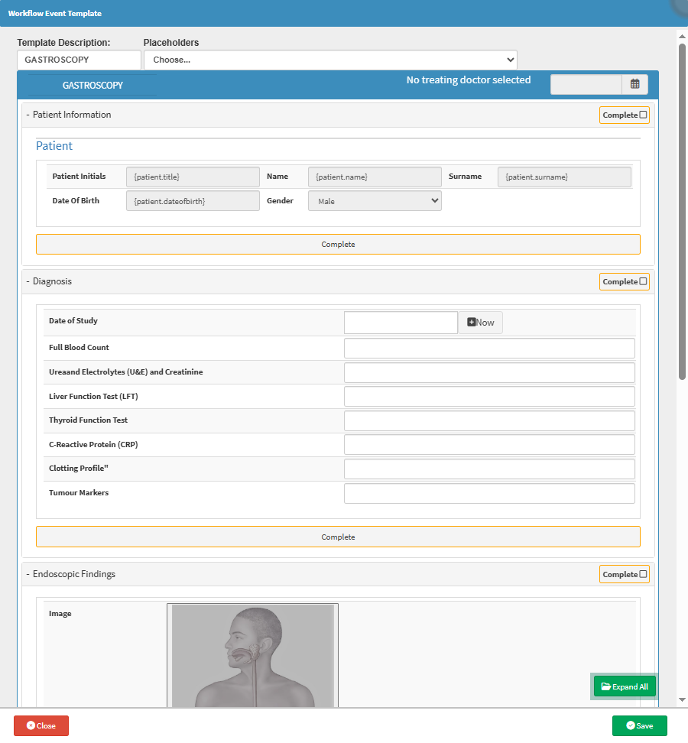Open the Gender dropdown
The image size is (688, 743).
click(x=375, y=201)
